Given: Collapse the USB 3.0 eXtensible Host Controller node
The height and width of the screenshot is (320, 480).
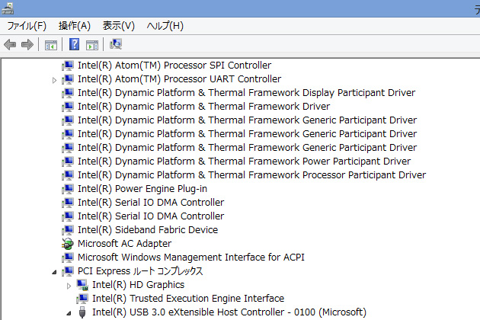Looking at the screenshot, I should pyautogui.click(x=69, y=313).
